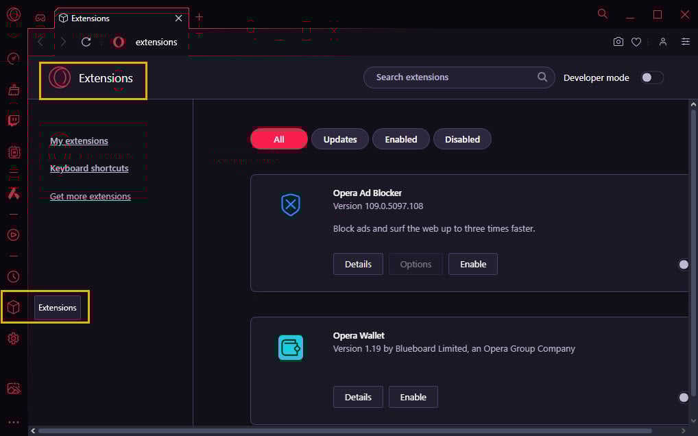The image size is (698, 436).
Task: Click the Extensions cube icon in sidebar
Action: (x=13, y=307)
